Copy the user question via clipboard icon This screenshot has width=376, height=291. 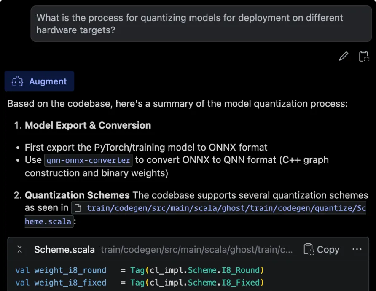[364, 57]
